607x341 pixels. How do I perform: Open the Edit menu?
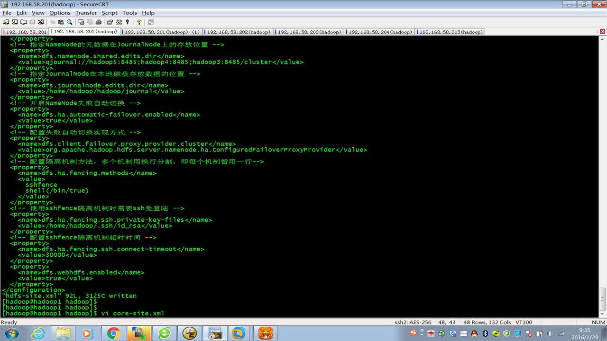pos(22,13)
